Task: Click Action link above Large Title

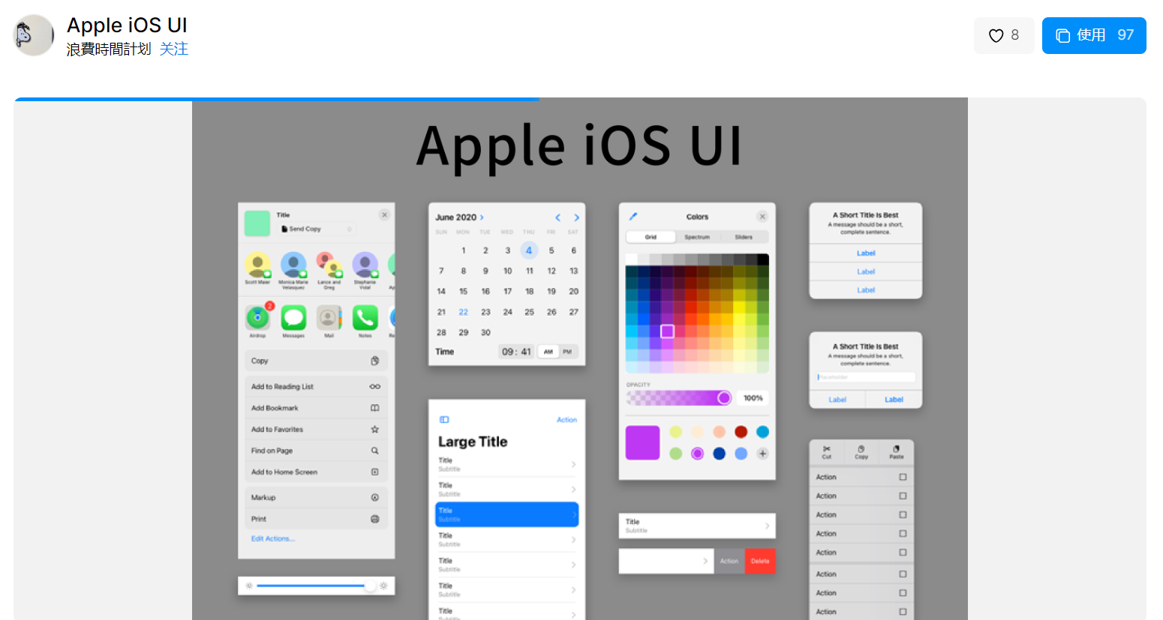Action: tap(566, 420)
